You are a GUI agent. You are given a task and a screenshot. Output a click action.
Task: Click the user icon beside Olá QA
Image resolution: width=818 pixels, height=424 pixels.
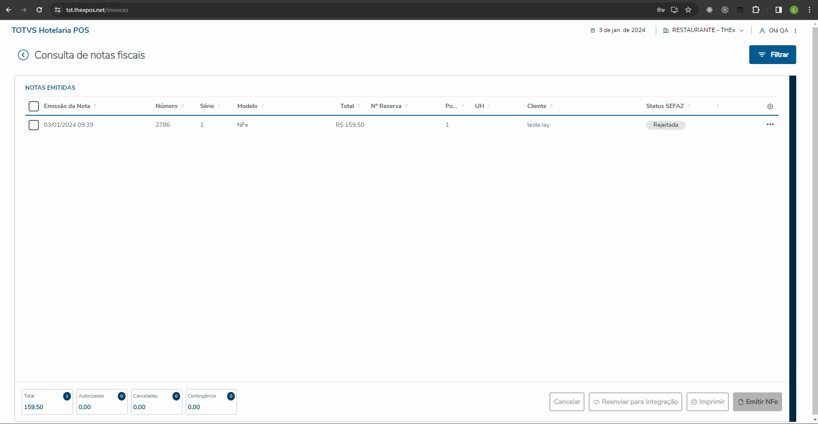pos(762,31)
